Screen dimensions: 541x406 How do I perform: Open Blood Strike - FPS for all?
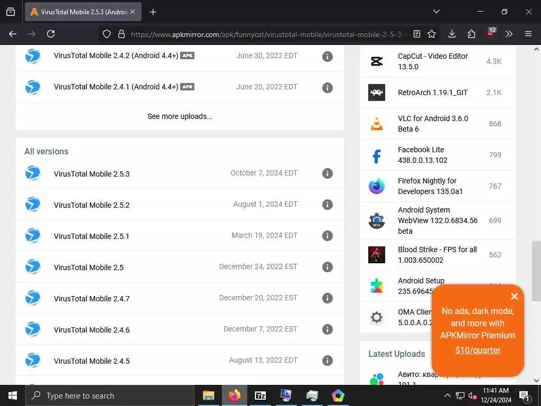pyautogui.click(x=437, y=254)
